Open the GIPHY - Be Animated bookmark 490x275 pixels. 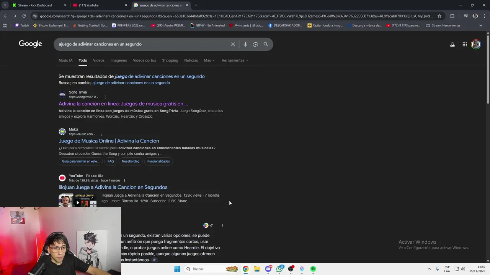[207, 26]
